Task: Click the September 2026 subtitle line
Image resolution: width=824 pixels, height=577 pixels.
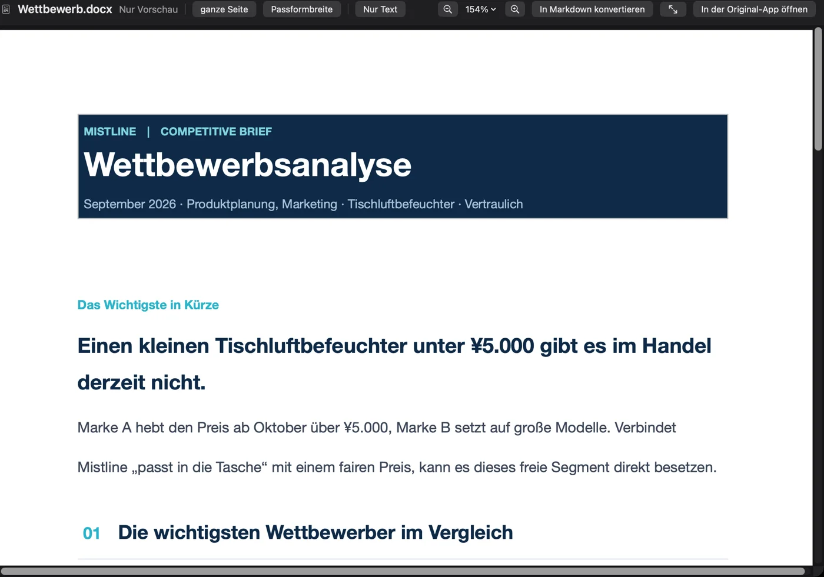Action: click(303, 204)
